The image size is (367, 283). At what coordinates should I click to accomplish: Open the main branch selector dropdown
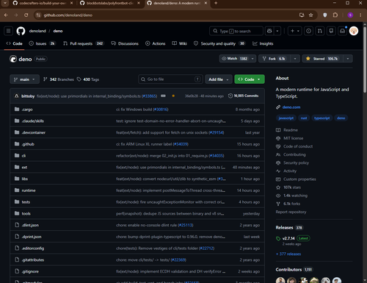point(24,79)
